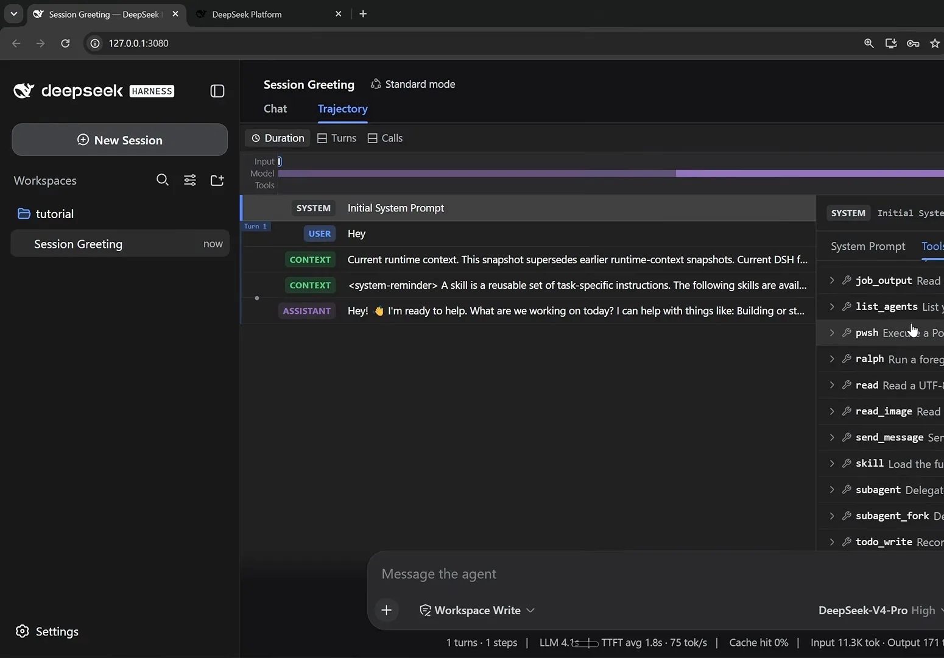
Task: Click wrench icon beside pwsh tool
Action: [847, 333]
